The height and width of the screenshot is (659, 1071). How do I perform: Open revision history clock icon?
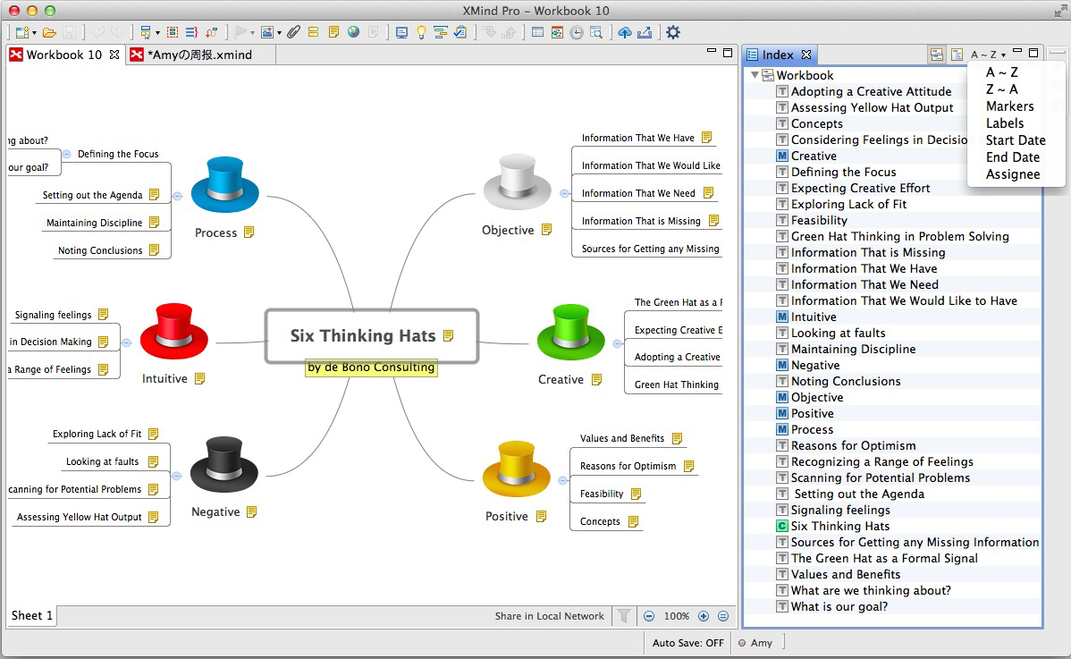577,32
